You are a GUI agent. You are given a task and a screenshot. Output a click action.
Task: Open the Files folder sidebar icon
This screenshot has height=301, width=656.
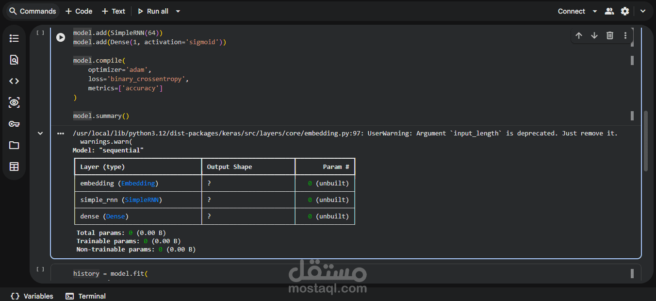click(x=14, y=145)
